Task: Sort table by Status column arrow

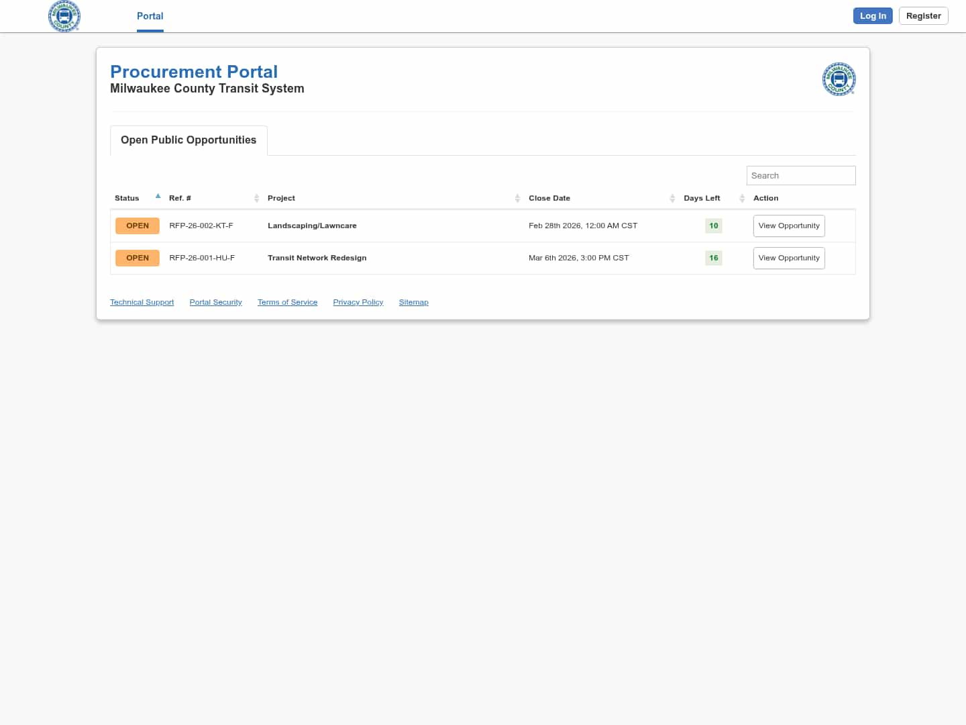Action: tap(158, 197)
